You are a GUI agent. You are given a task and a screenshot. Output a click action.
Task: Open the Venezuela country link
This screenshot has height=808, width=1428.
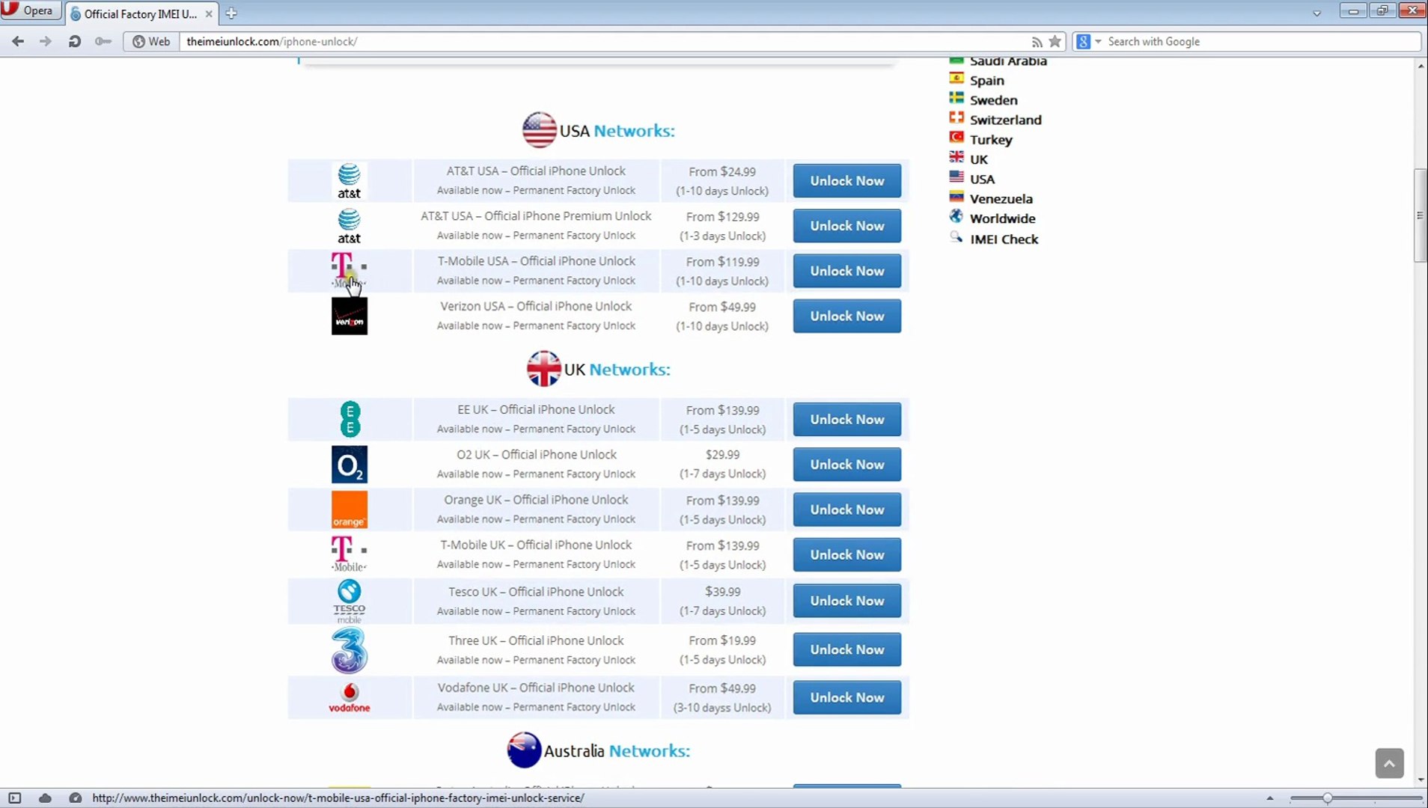pos(1001,199)
